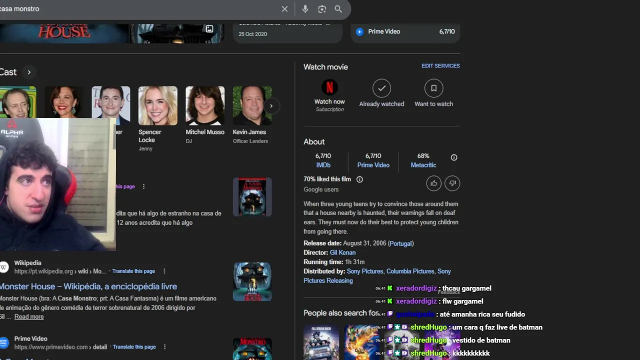
Task: Open Prime Video result Monstro thumbnail
Action: pyautogui.click(x=252, y=349)
